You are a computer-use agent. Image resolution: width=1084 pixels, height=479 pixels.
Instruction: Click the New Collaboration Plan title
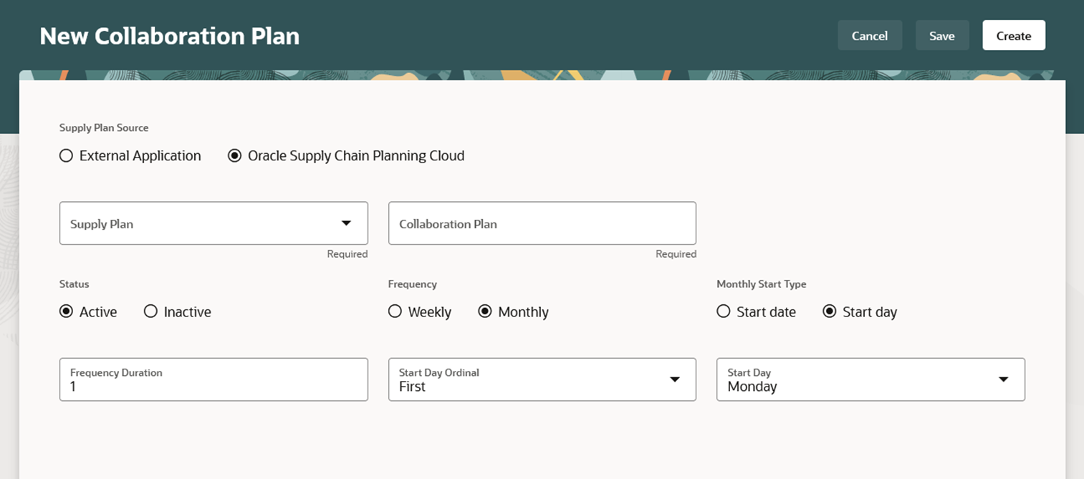(169, 35)
